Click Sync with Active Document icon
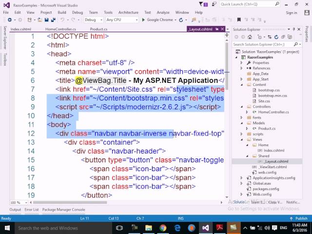The width and height of the screenshot is (312, 234). pos(270,37)
